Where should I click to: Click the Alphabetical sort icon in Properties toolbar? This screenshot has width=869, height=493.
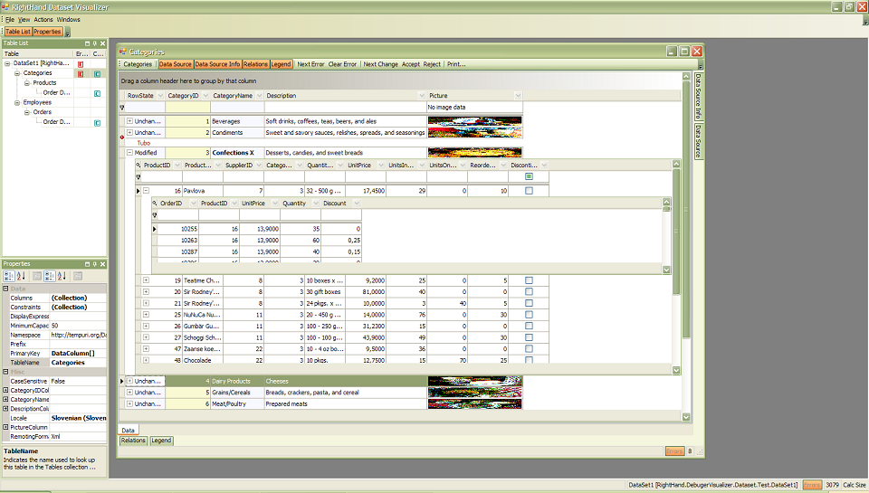20,276
